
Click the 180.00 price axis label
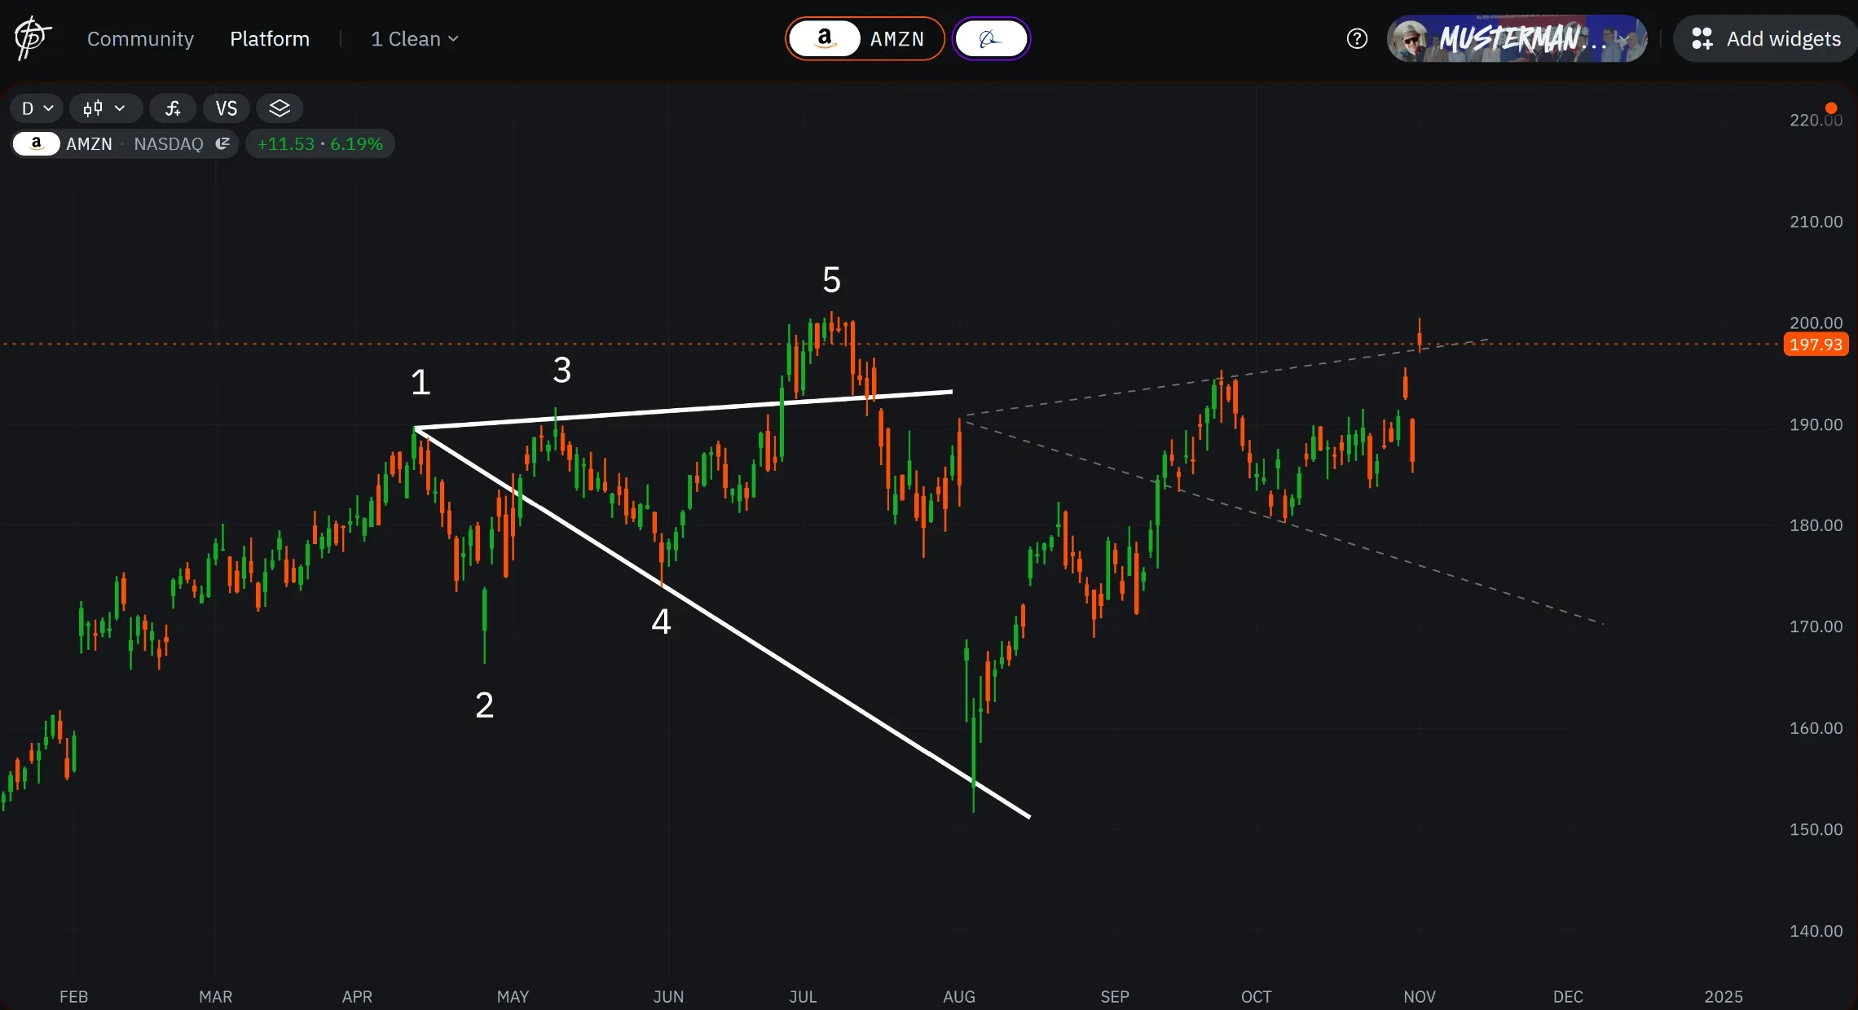[1816, 525]
